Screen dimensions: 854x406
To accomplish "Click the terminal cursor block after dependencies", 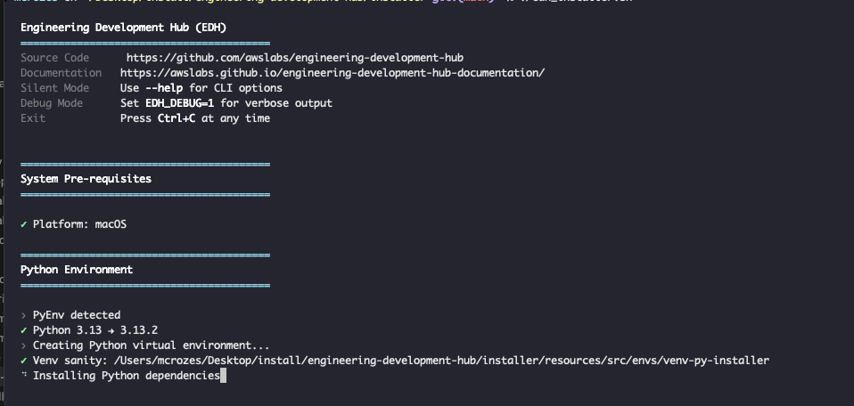I will point(223,376).
